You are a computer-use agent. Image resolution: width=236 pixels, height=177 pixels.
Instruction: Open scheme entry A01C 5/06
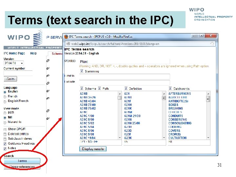click(x=87, y=130)
